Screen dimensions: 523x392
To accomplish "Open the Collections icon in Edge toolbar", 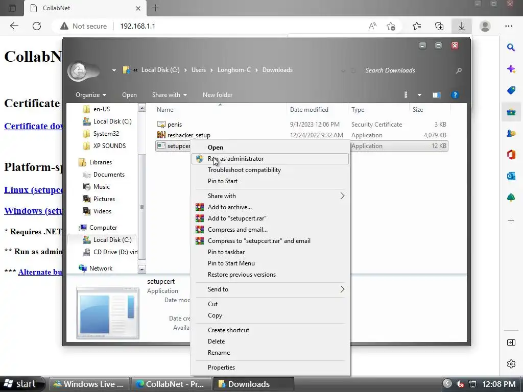I will pos(439,26).
